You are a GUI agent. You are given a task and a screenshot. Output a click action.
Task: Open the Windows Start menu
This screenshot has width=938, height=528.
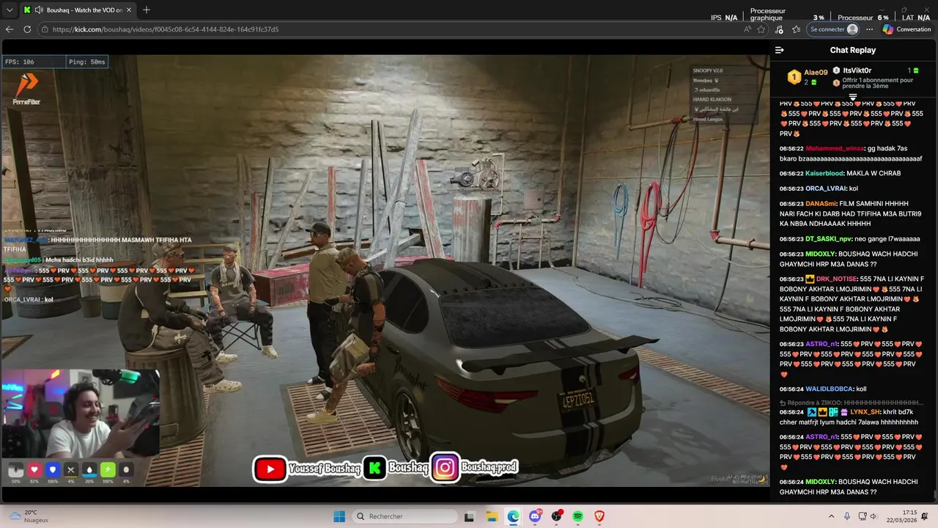coord(339,516)
